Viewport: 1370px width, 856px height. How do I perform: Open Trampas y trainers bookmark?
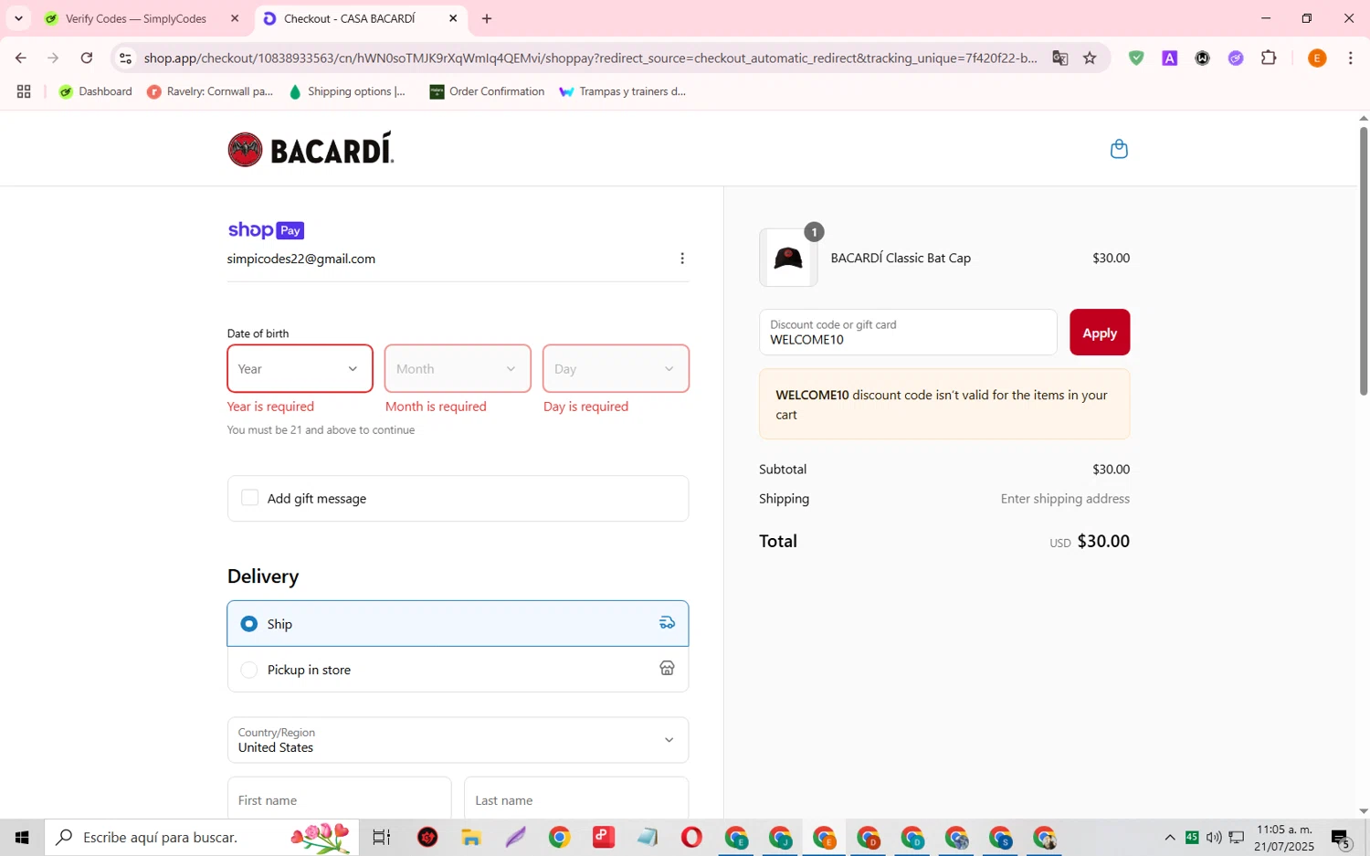(x=622, y=91)
